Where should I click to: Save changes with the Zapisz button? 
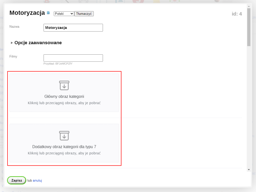tap(17, 180)
